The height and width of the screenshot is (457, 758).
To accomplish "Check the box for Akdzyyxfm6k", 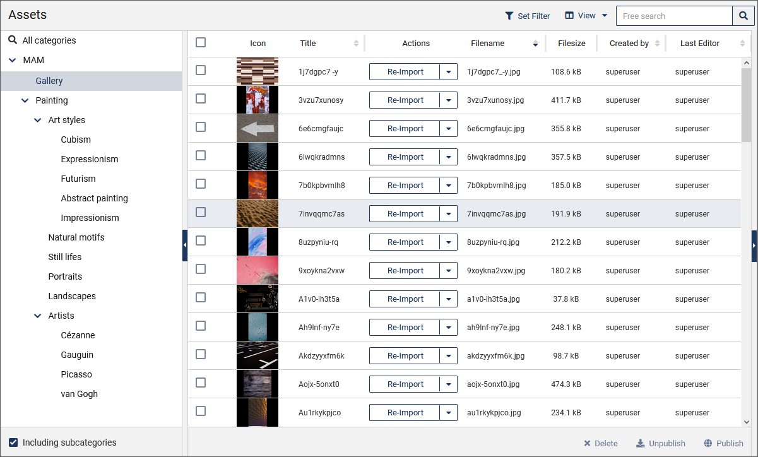I will pyautogui.click(x=201, y=354).
